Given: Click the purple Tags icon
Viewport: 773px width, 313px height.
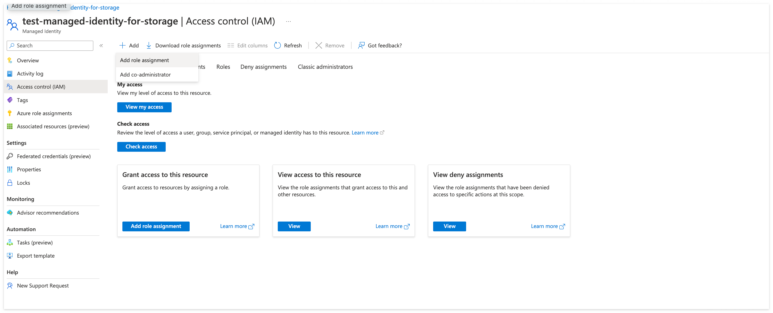Looking at the screenshot, I should (10, 100).
